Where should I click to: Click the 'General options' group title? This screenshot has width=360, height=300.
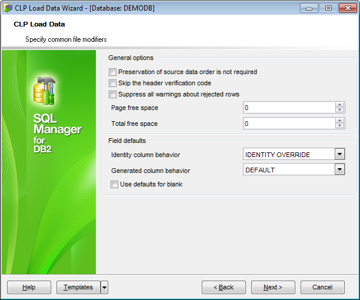(131, 58)
